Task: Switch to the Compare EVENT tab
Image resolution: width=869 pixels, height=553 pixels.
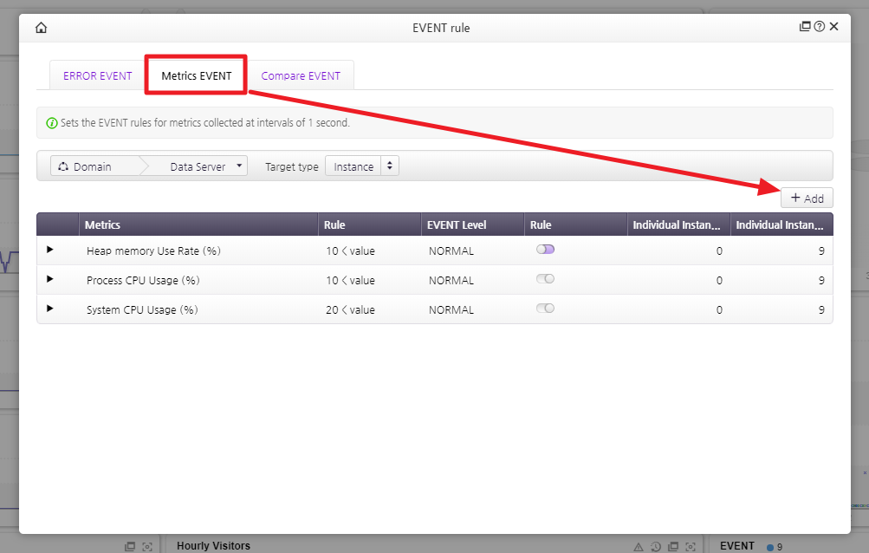Action: point(301,76)
